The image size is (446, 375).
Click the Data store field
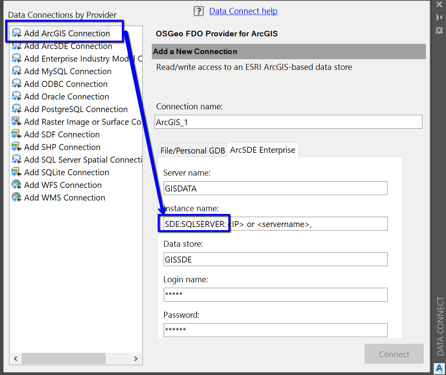pyautogui.click(x=275, y=259)
